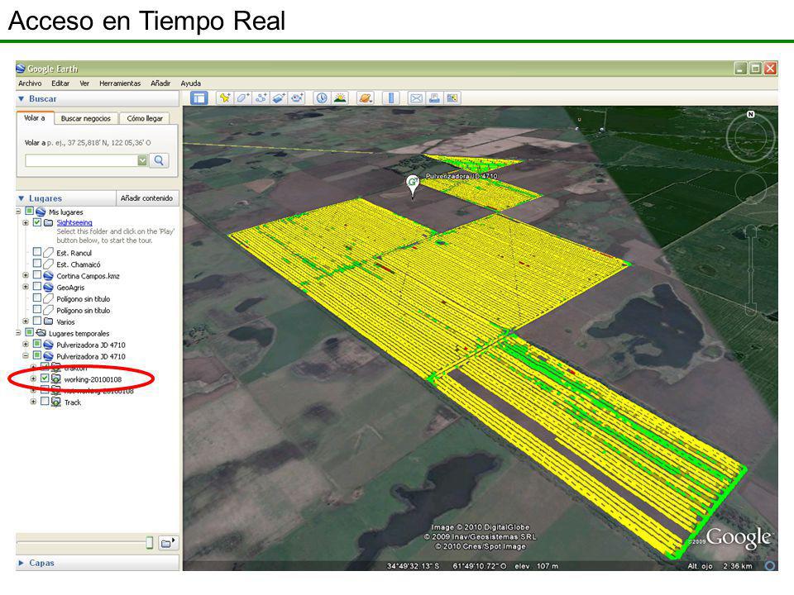Click the Pulverizadora JD 4710 map placemark pin
This screenshot has width=794, height=595.
(414, 186)
